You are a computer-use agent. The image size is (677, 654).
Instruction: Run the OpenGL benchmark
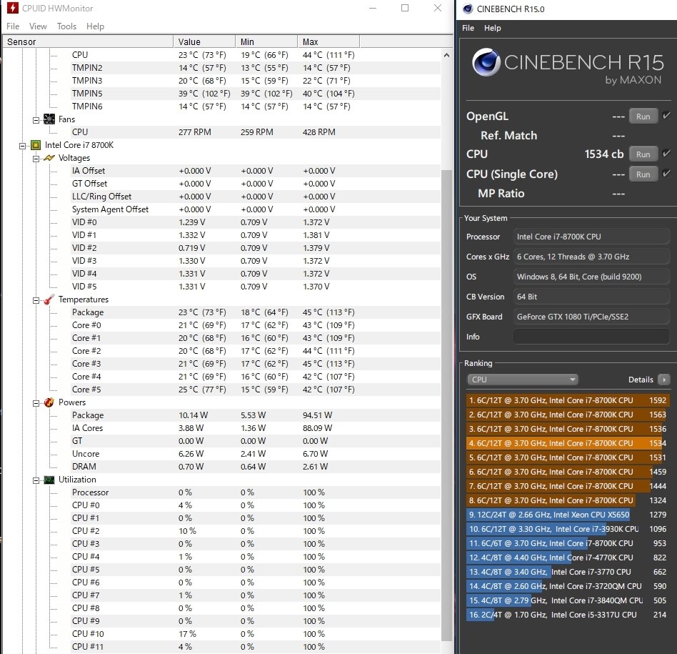click(643, 117)
